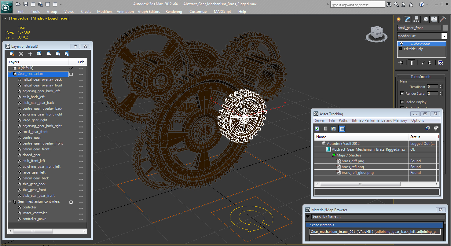The width and height of the screenshot is (451, 246).
Task: Click the binoculars search icon
Action: (x=389, y=4)
